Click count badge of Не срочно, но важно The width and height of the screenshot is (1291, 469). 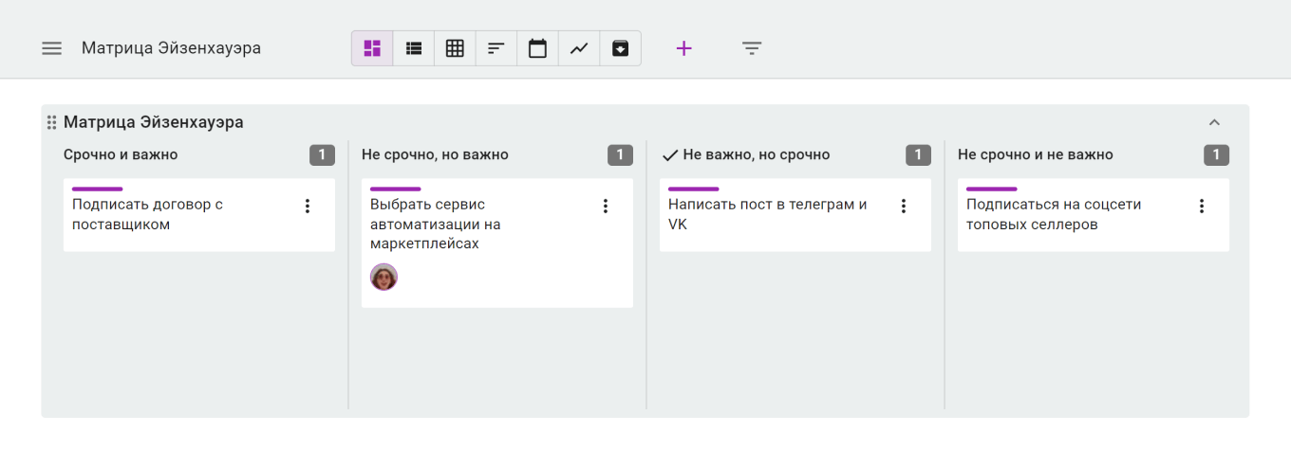[620, 154]
